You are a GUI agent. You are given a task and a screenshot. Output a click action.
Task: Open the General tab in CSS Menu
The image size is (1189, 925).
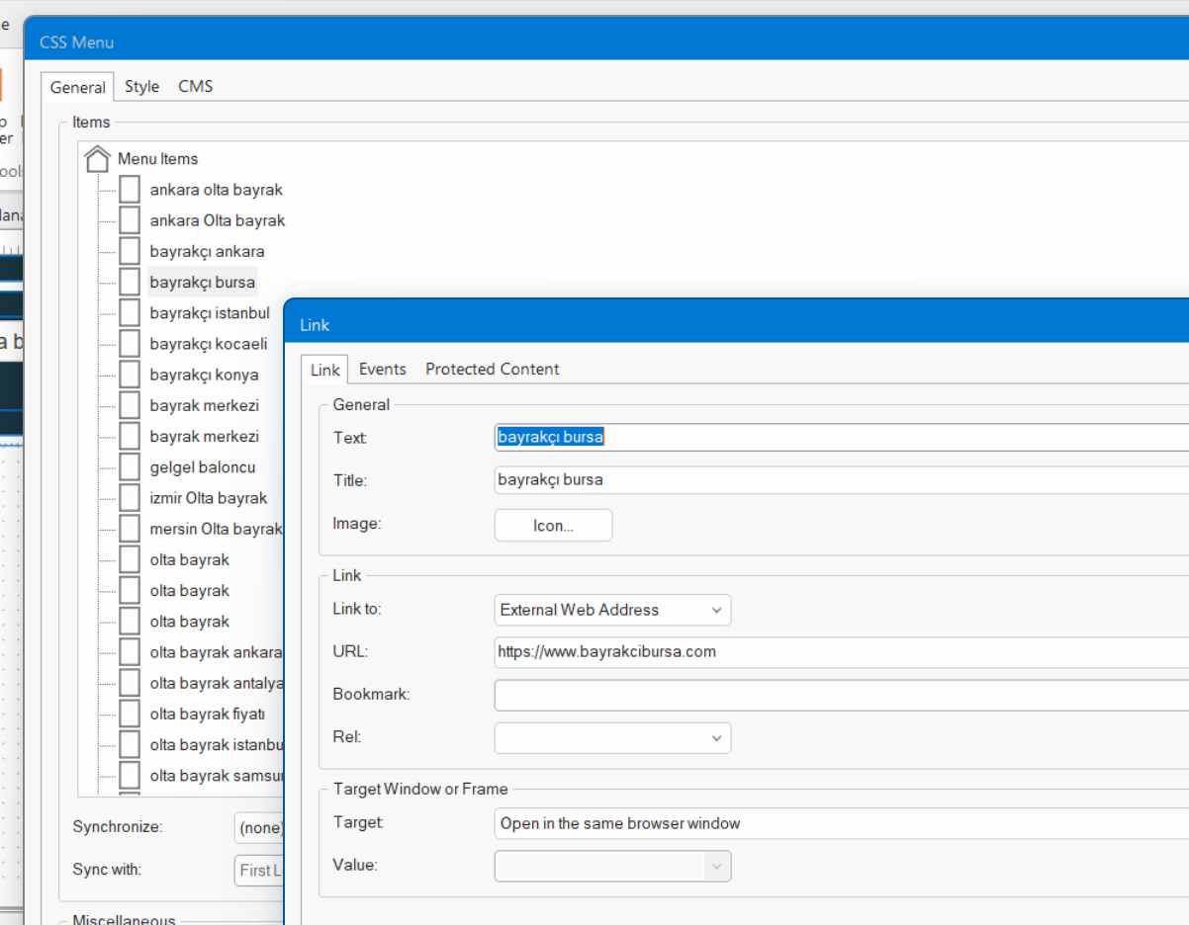coord(77,87)
